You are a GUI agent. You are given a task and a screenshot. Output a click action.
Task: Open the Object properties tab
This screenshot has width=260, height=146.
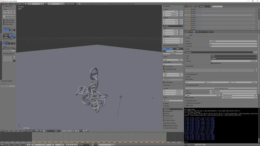pyautogui.click(x=198, y=32)
